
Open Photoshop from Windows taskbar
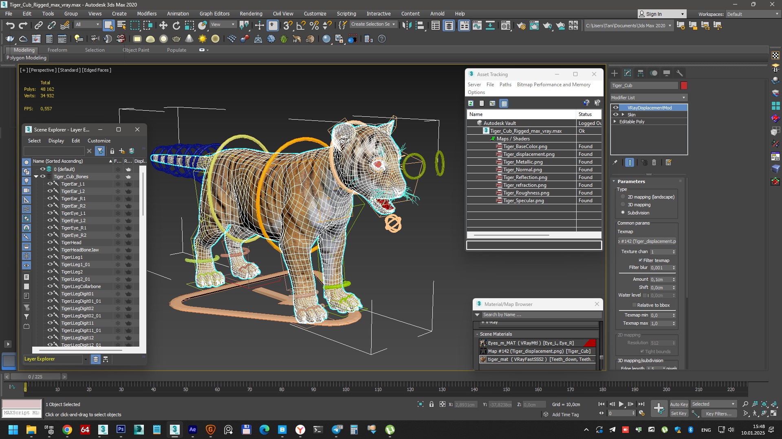click(x=121, y=430)
